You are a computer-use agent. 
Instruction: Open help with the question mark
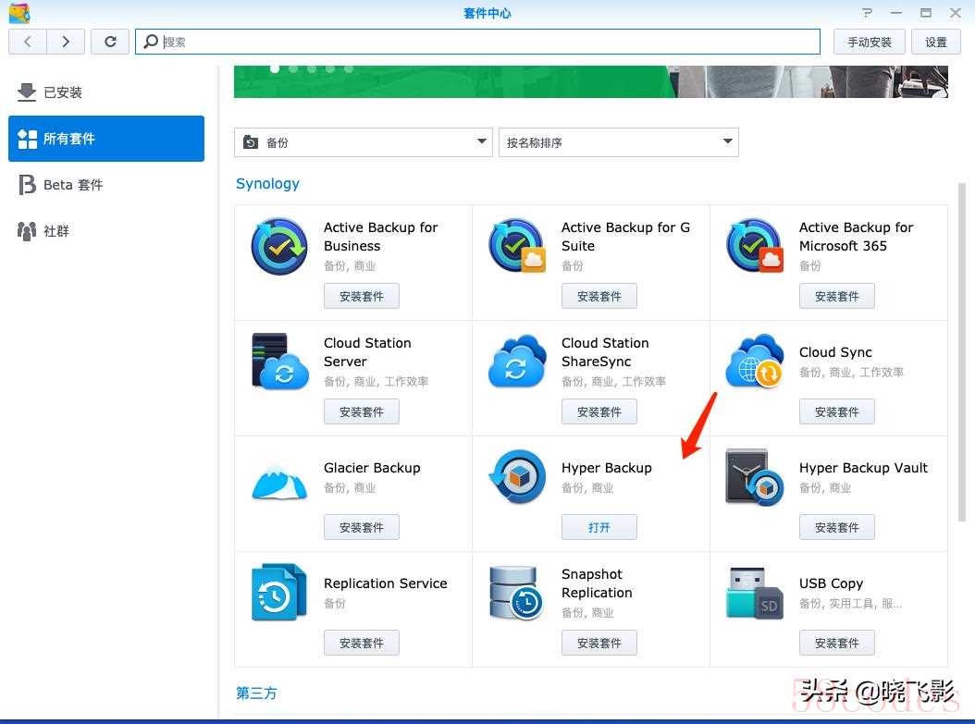[867, 12]
